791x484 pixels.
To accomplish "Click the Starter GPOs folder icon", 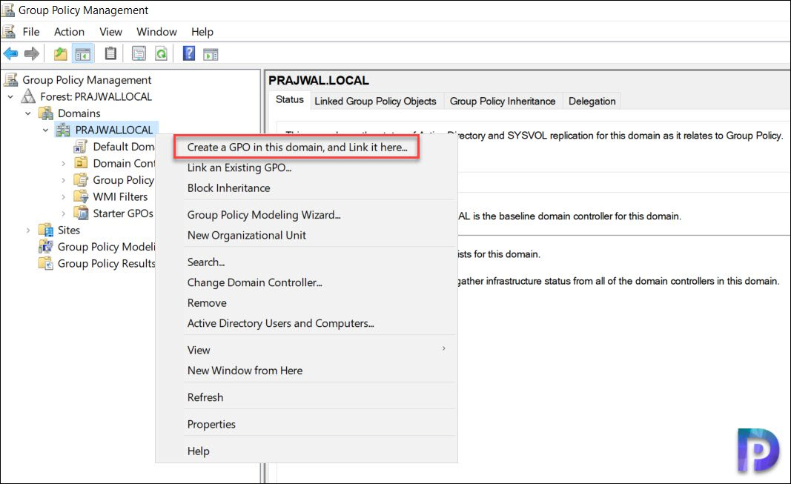I will (x=81, y=213).
